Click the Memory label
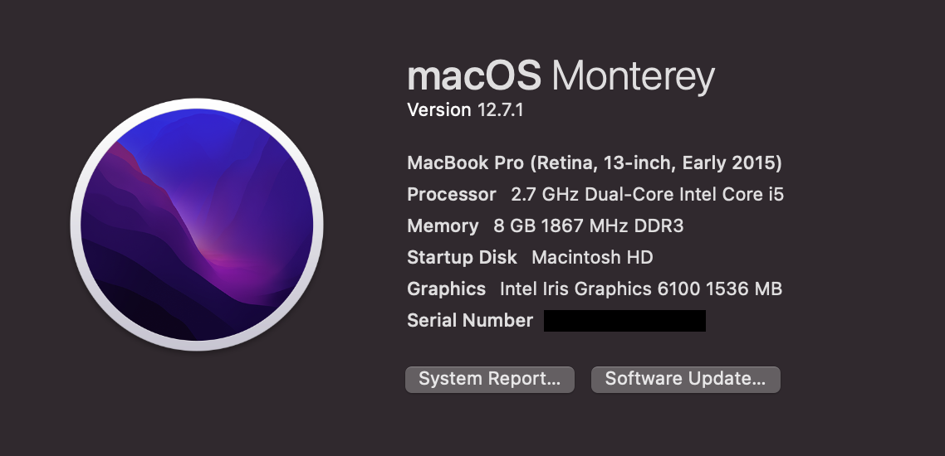The height and width of the screenshot is (456, 945). 443,226
